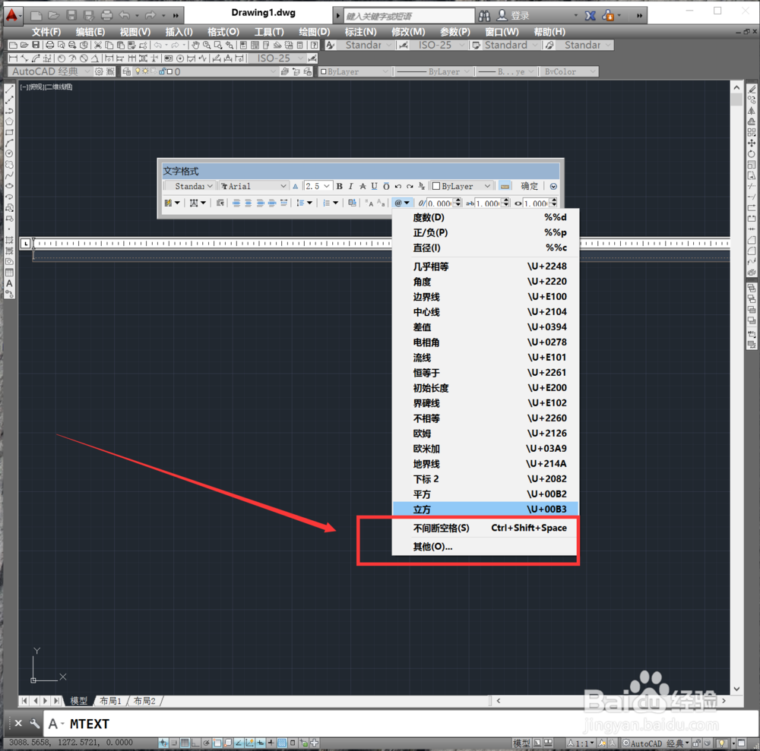Viewport: 760px width, 751px height.
Task: Toggle italic in text format toolbar
Action: click(x=351, y=186)
